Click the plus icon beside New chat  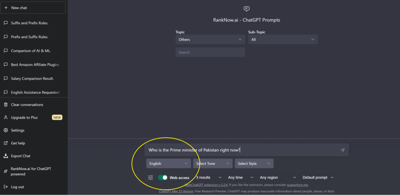coord(6,8)
